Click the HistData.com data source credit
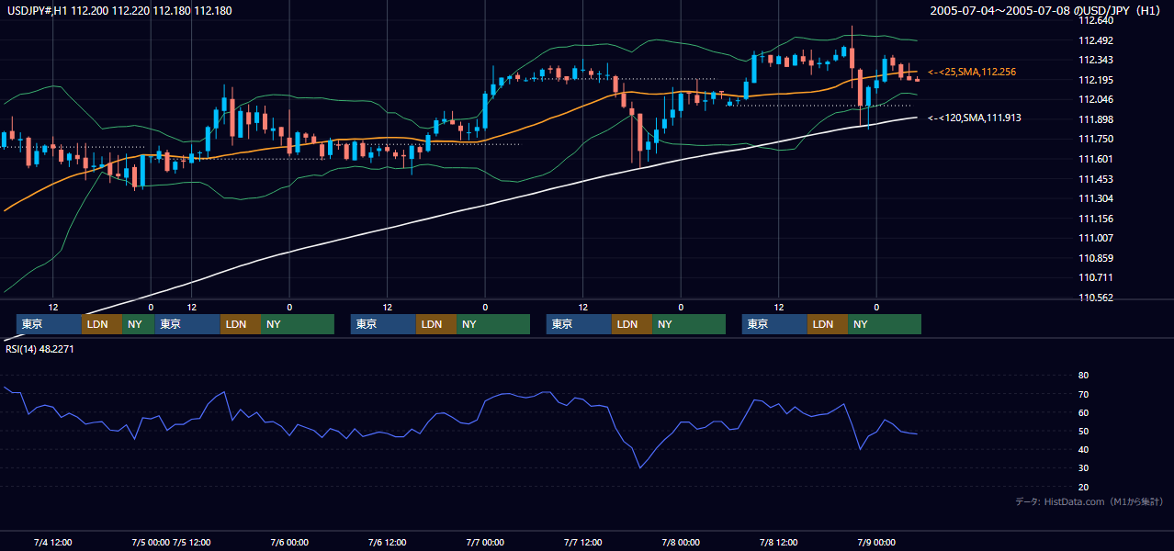Image resolution: width=1174 pixels, height=551 pixels. click(x=1089, y=501)
